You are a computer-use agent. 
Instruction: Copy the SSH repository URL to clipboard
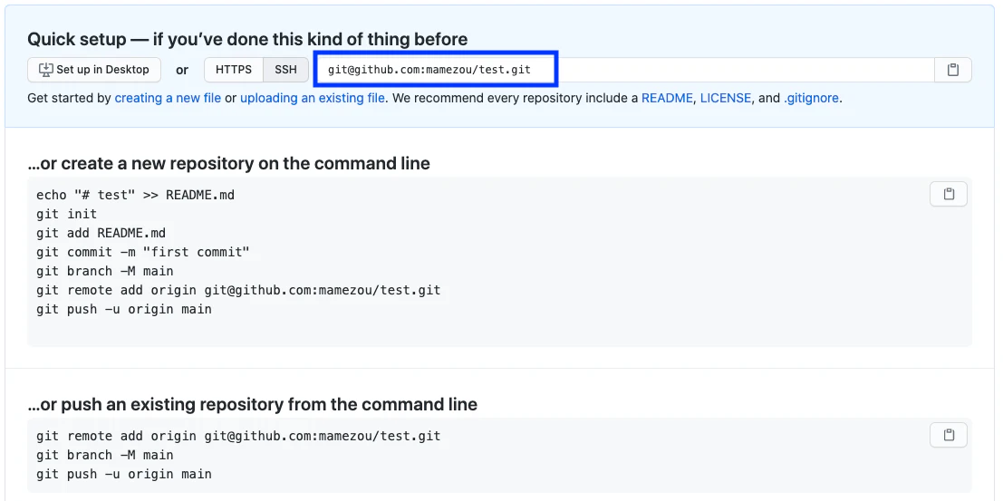click(x=952, y=70)
